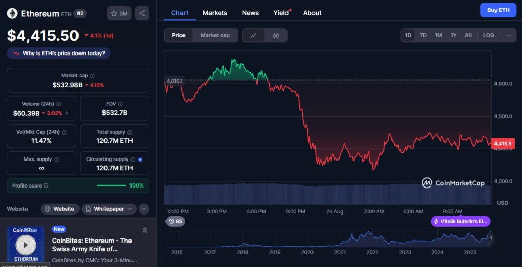
Task: Click the $532.7B FDV value
Action: (x=115, y=113)
